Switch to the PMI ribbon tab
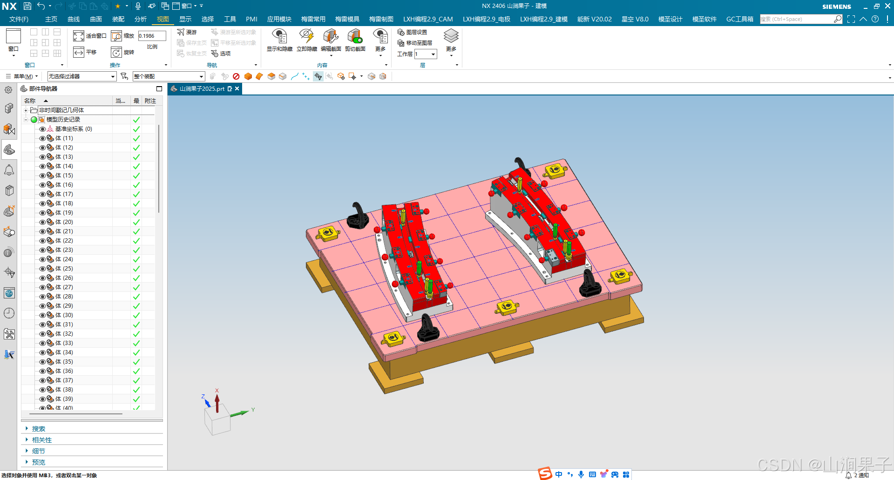Image resolution: width=894 pixels, height=480 pixels. click(251, 19)
